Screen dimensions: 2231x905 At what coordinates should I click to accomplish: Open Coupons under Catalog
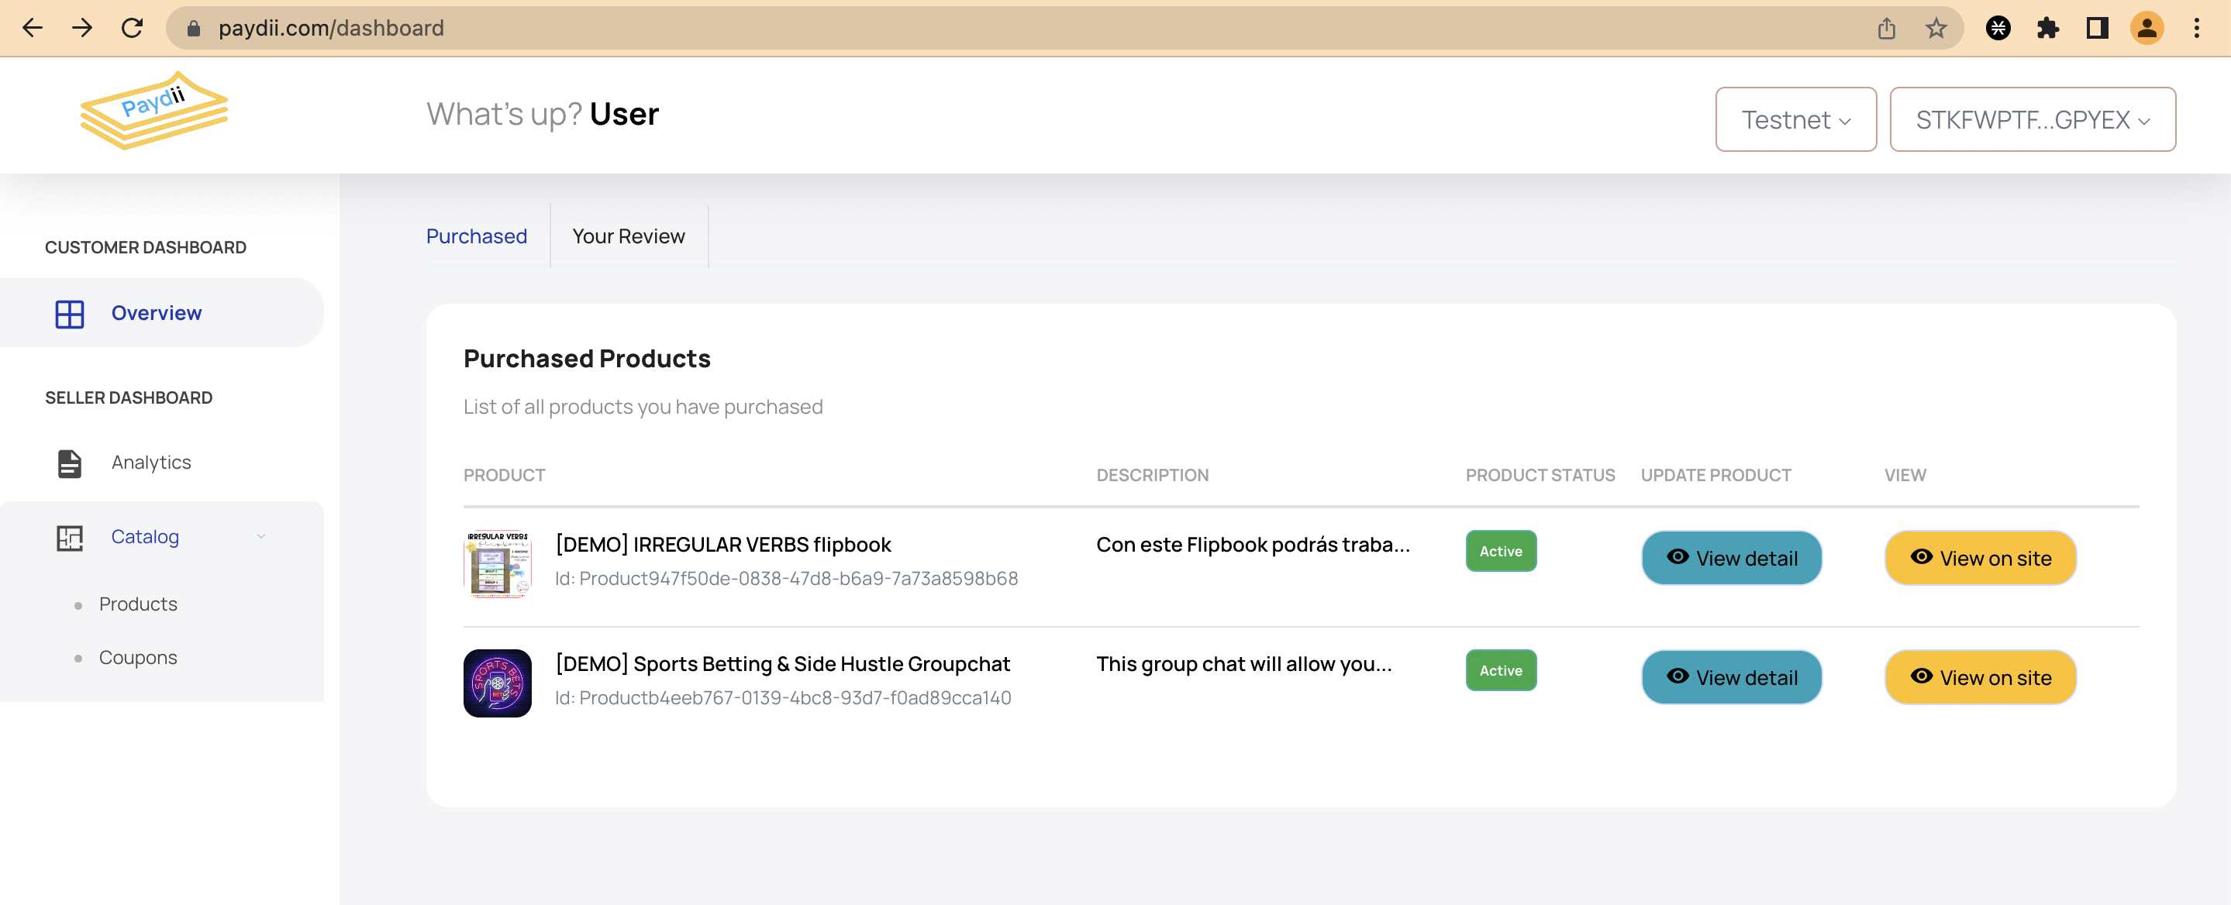[138, 658]
